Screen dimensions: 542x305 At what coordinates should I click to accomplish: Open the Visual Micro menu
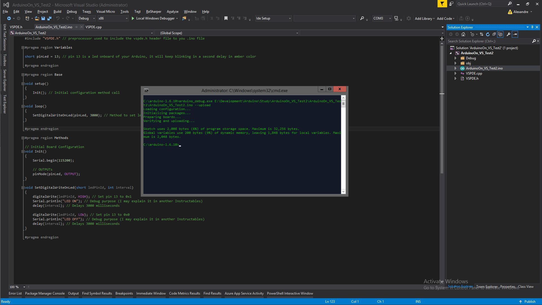(x=106, y=11)
